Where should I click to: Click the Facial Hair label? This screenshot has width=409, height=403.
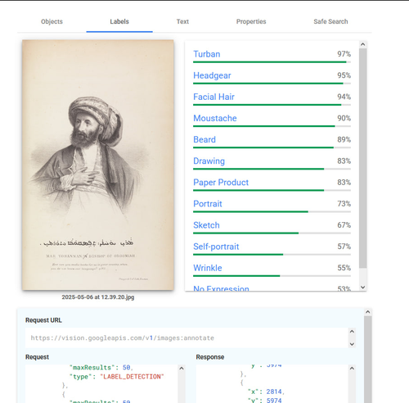(213, 97)
